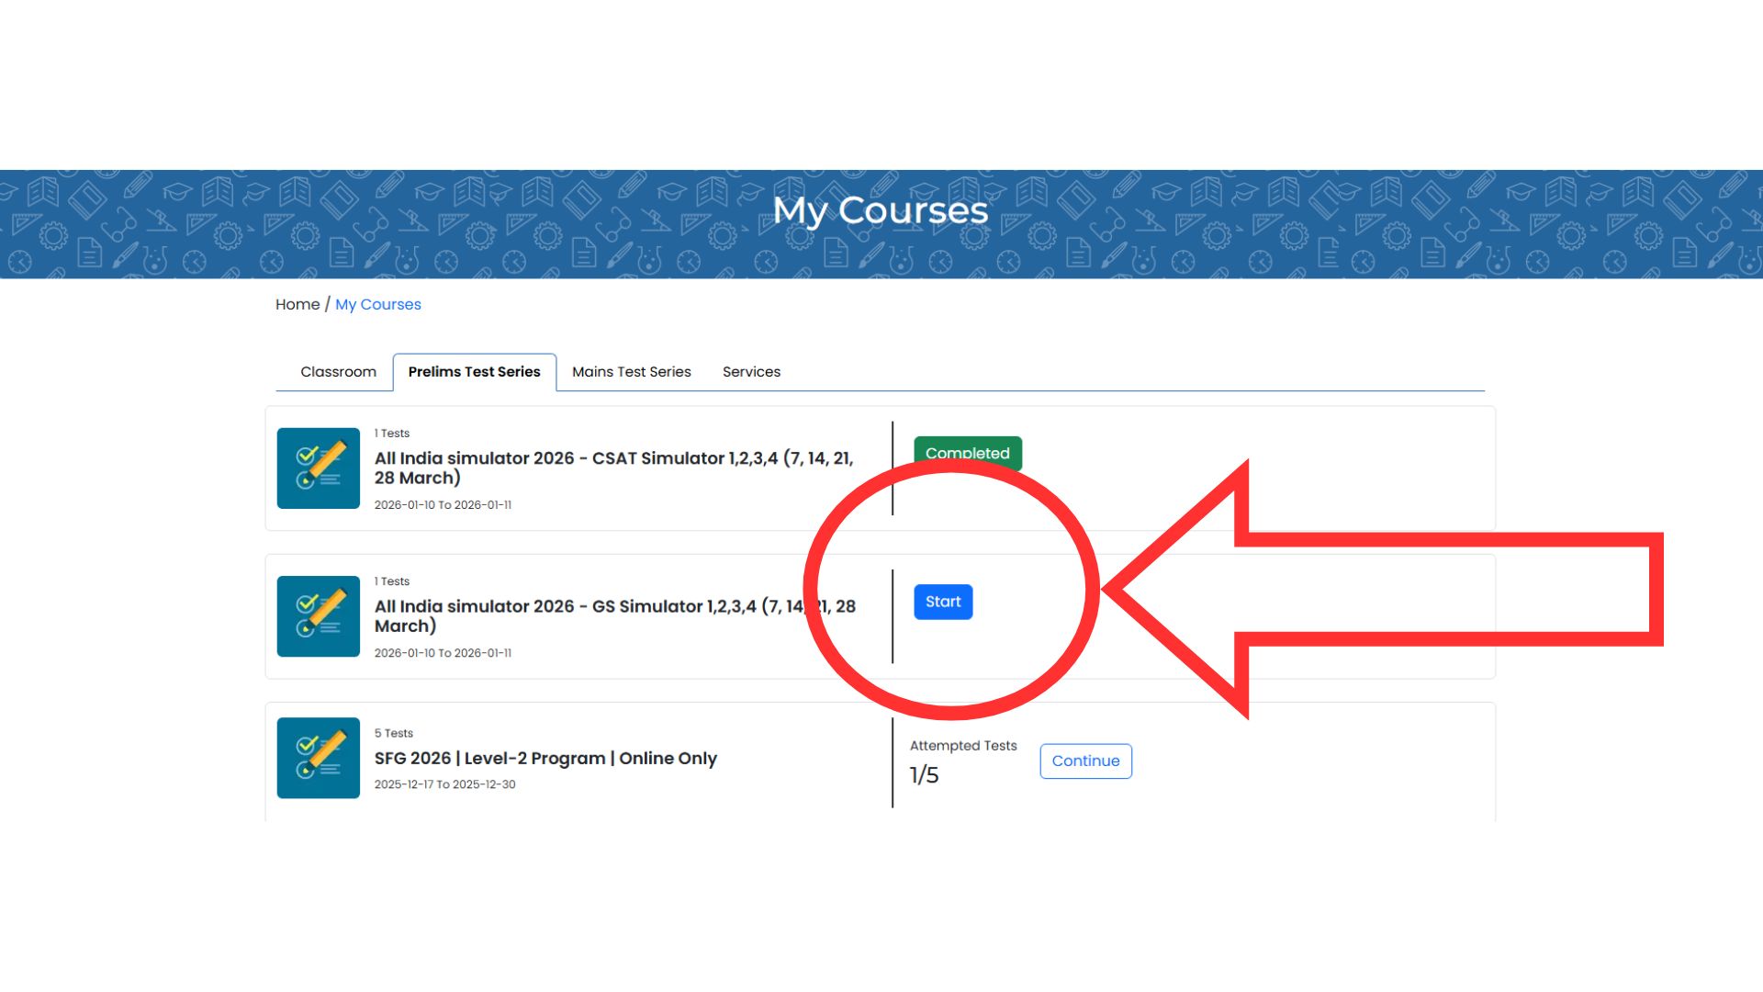Click the CSAT Simulator course checklist icon
Screen dimensions: 1763x992
coord(318,468)
